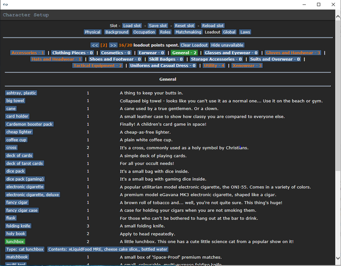Viewport: 341px width, 266px height.
Task: Click Hide unavailable button
Action: 227,45
